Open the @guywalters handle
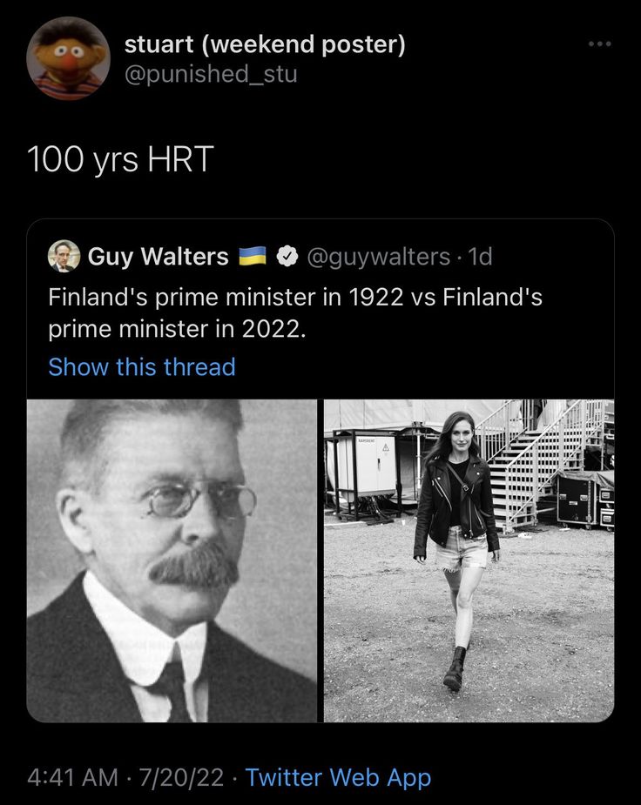 [x=380, y=257]
